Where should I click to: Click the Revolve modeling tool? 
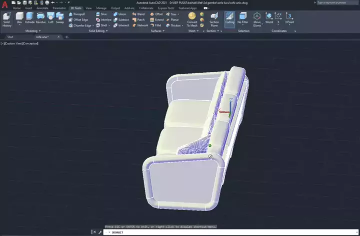tap(40, 18)
